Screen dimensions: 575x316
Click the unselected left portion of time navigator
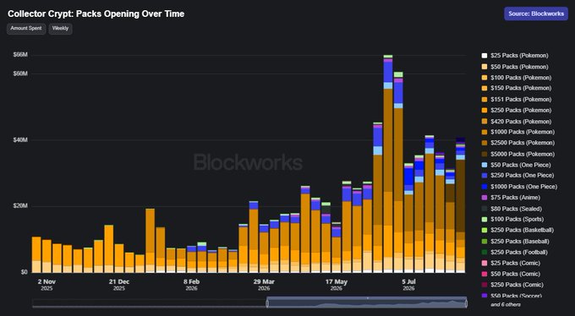coord(149,303)
